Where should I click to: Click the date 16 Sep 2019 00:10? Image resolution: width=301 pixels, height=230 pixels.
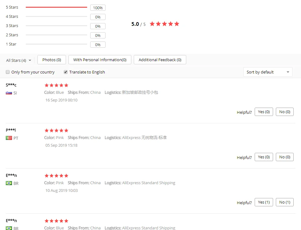tap(61, 100)
